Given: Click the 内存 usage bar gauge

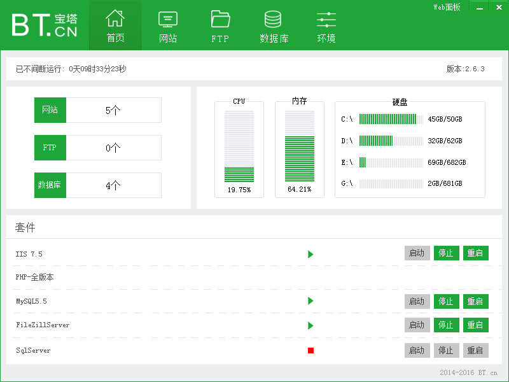Looking at the screenshot, I should 300,146.
